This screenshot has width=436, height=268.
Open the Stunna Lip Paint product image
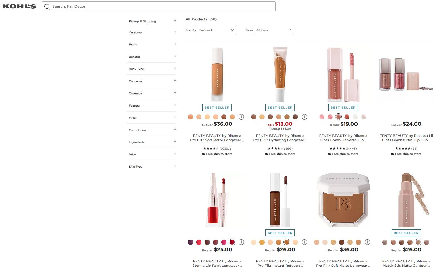pyautogui.click(x=217, y=200)
